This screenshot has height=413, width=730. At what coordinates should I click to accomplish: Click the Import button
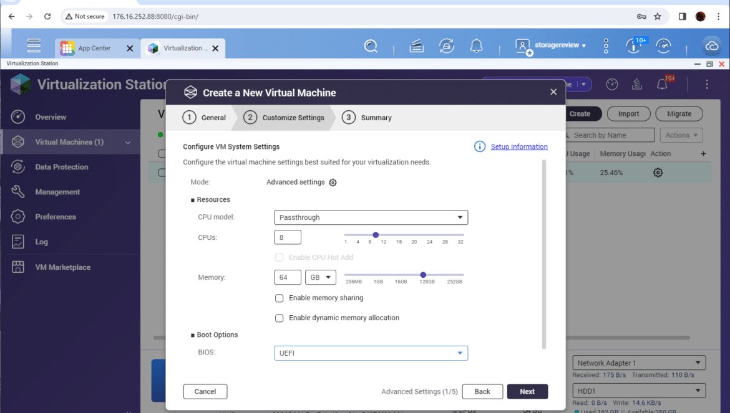tap(628, 114)
